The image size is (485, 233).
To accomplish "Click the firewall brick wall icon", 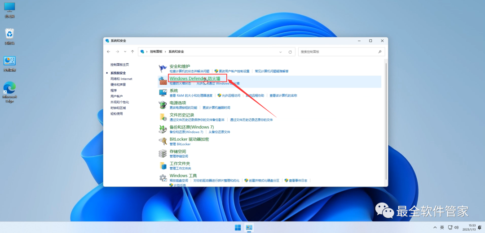I will [163, 81].
